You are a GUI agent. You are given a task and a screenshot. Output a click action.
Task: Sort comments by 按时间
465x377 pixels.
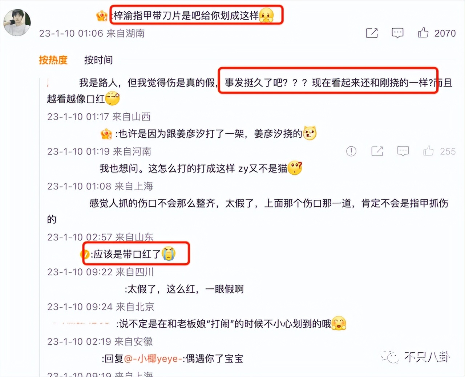[x=98, y=60]
